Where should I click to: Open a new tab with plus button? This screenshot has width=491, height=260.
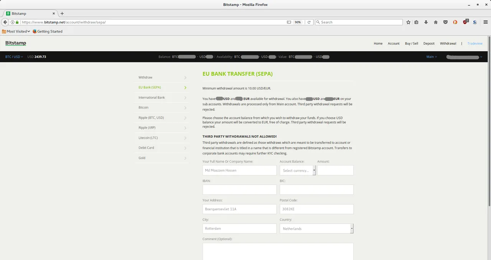62,13
